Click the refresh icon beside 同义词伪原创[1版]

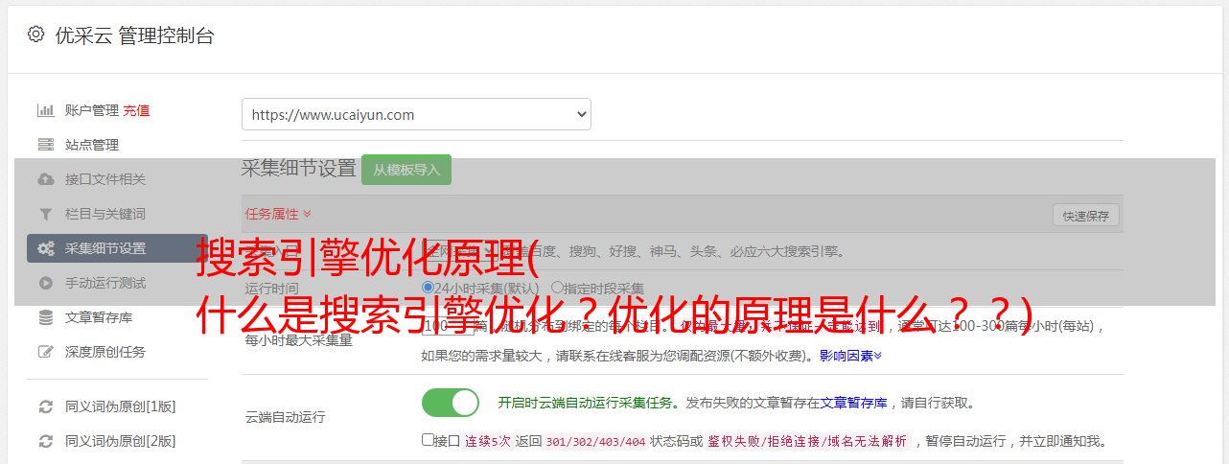click(45, 406)
